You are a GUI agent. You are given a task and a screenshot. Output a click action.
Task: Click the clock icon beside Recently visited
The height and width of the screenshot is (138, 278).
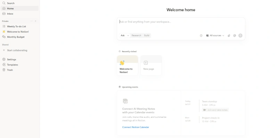(120, 51)
